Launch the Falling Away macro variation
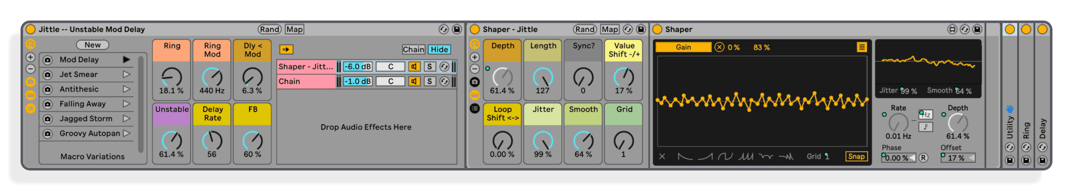 126,104
